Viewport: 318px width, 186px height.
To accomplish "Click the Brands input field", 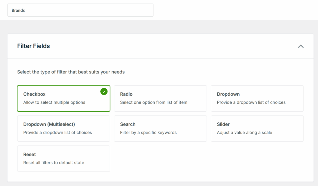I will click(80, 10).
